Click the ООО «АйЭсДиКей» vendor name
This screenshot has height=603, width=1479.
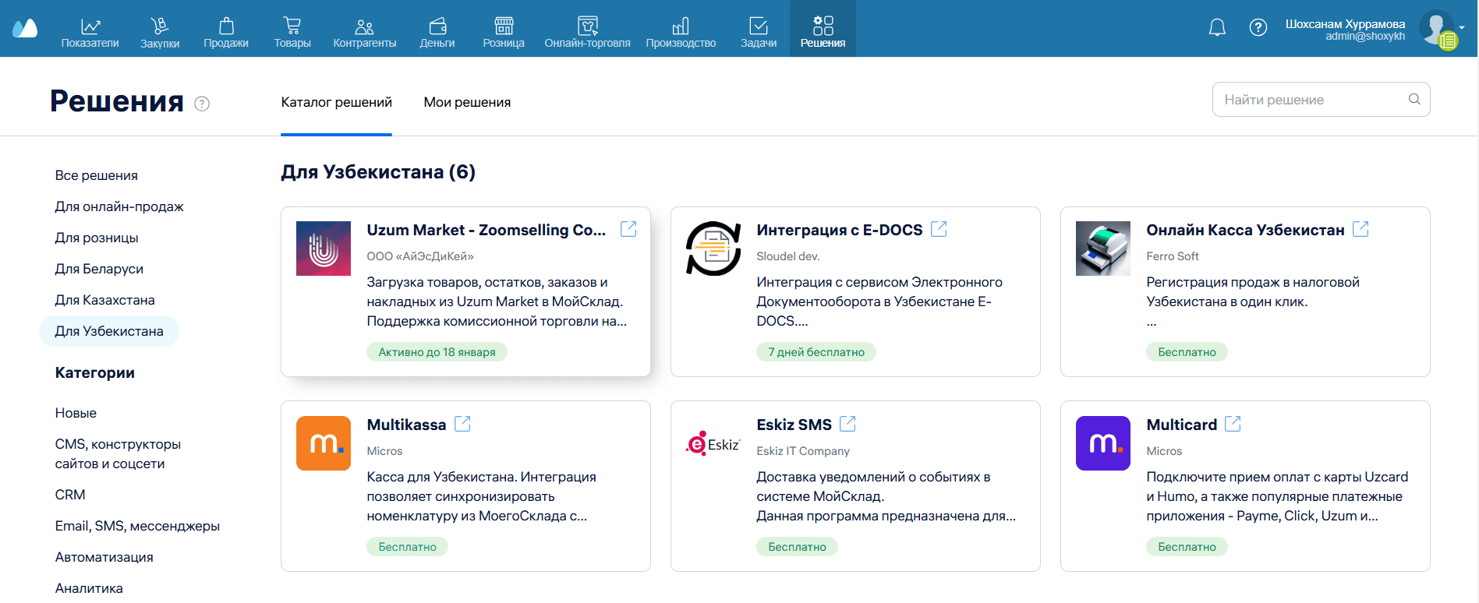tap(420, 256)
